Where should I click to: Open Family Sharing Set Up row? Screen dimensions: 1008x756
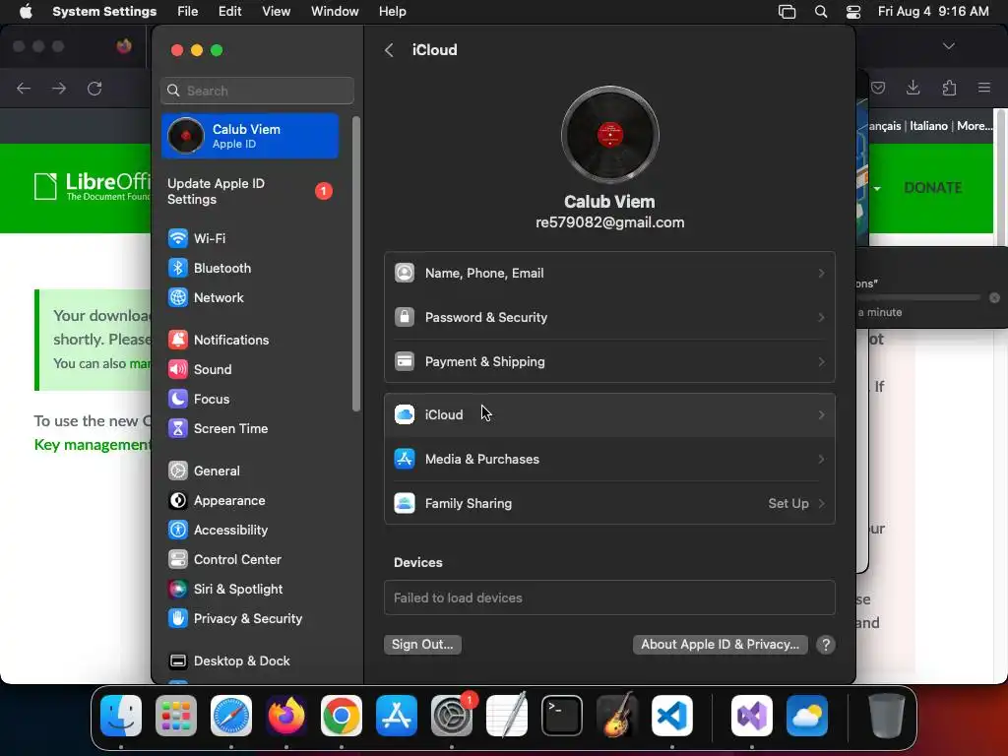point(609,504)
